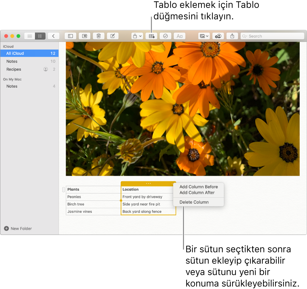Click New Folder button
Screen dimensions: 307x289
click(x=18, y=229)
